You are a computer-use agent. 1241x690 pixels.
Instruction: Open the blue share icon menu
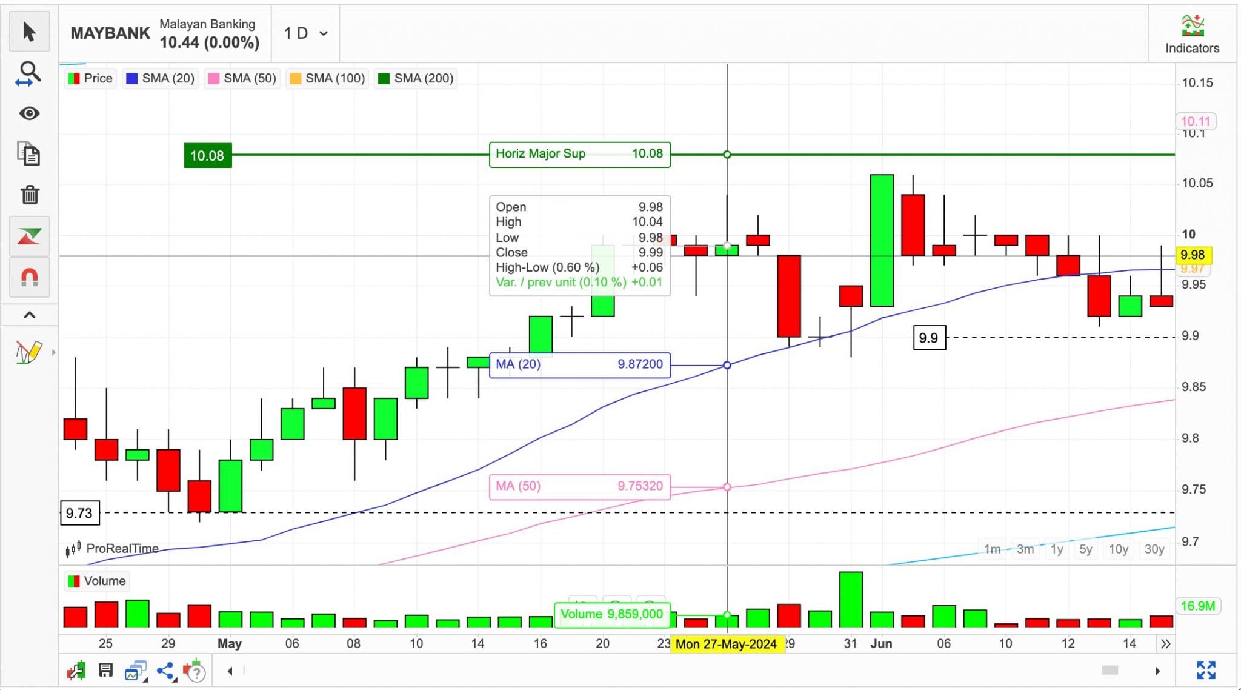[165, 671]
